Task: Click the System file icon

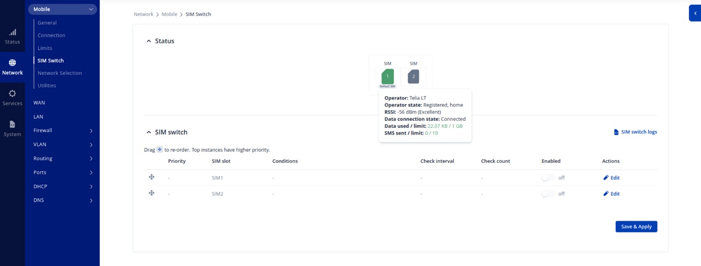Action: pyautogui.click(x=12, y=125)
